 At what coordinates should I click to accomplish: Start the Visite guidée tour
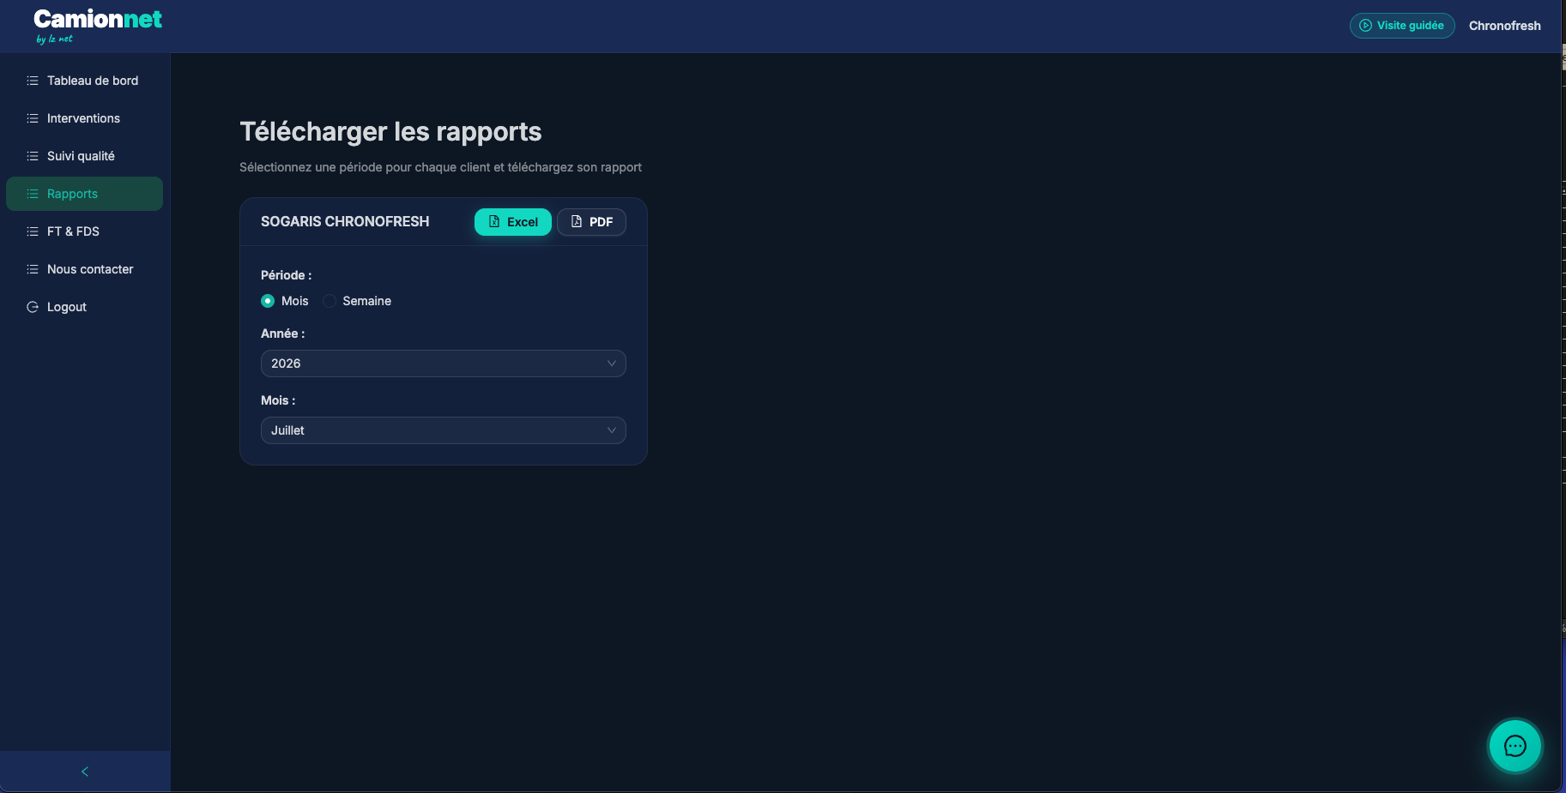click(1402, 26)
